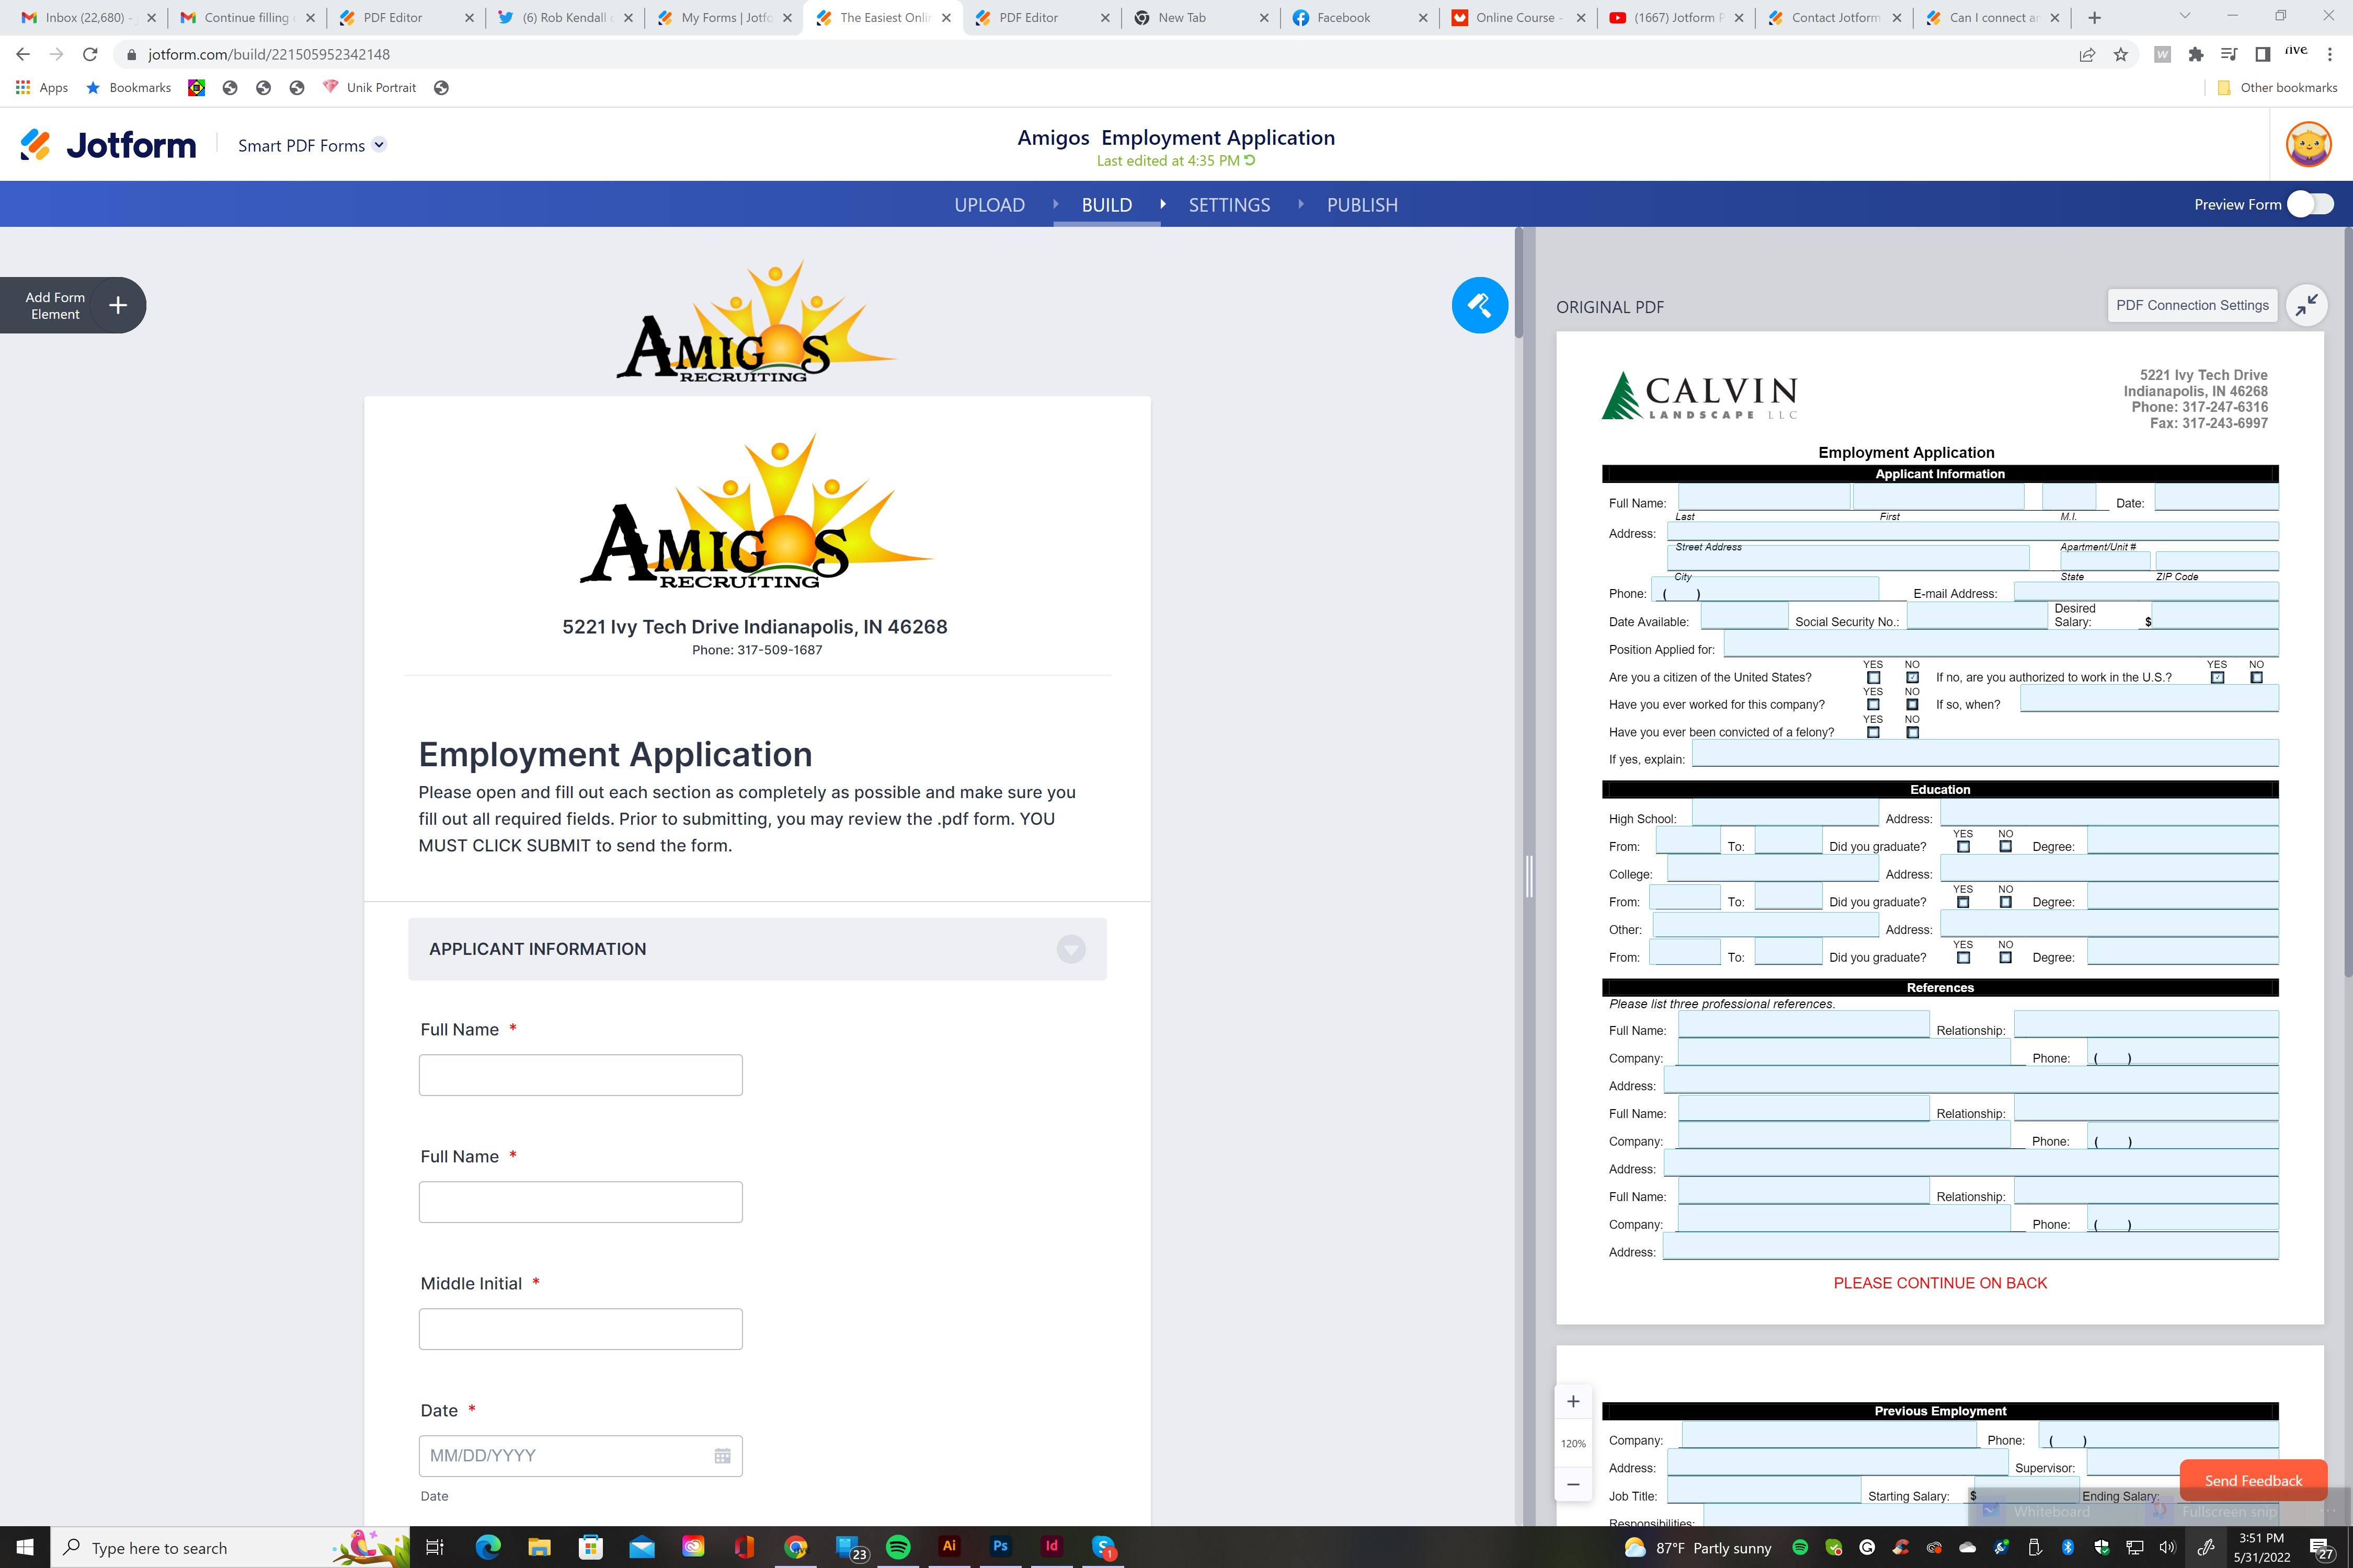
Task: Click the Windows taskbar search box
Action: (x=230, y=1547)
